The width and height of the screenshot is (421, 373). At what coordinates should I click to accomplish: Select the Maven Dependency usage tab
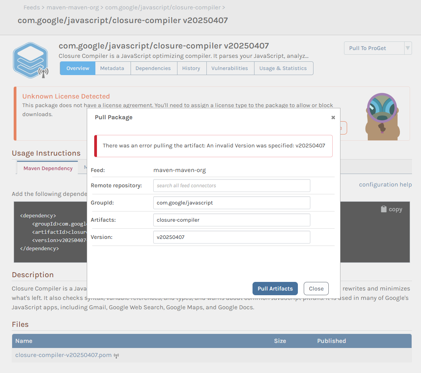[48, 168]
